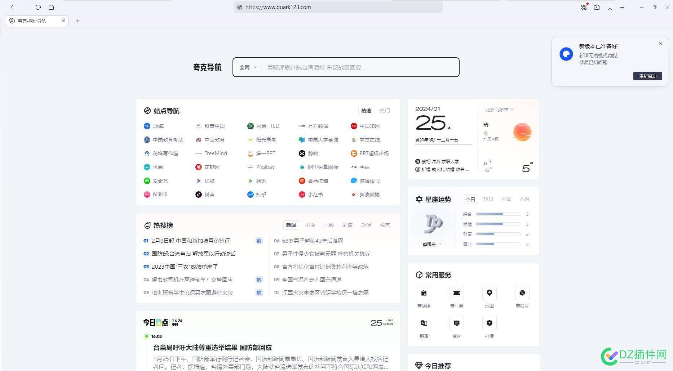Click the 综合 fortune progress bar
Screen dimensions: 673x371
(x=498, y=214)
